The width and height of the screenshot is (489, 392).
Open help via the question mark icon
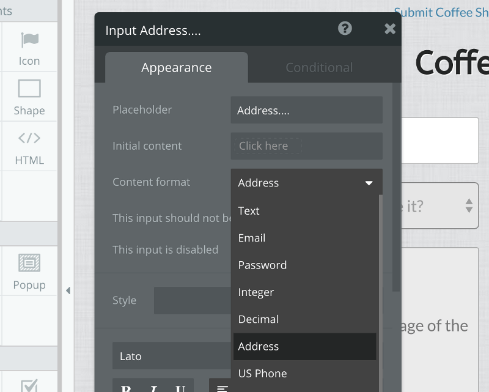[x=344, y=28]
